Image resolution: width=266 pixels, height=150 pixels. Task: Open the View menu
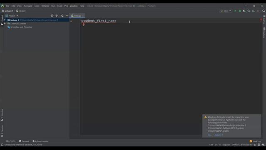point(20,6)
